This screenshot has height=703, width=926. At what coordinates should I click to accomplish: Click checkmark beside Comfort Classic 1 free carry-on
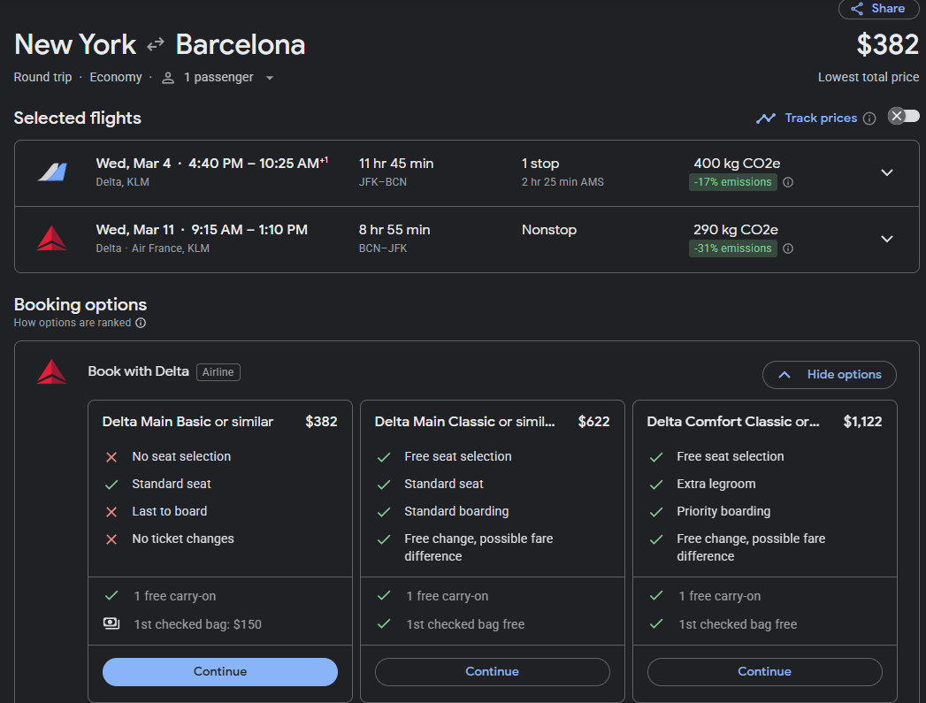656,596
